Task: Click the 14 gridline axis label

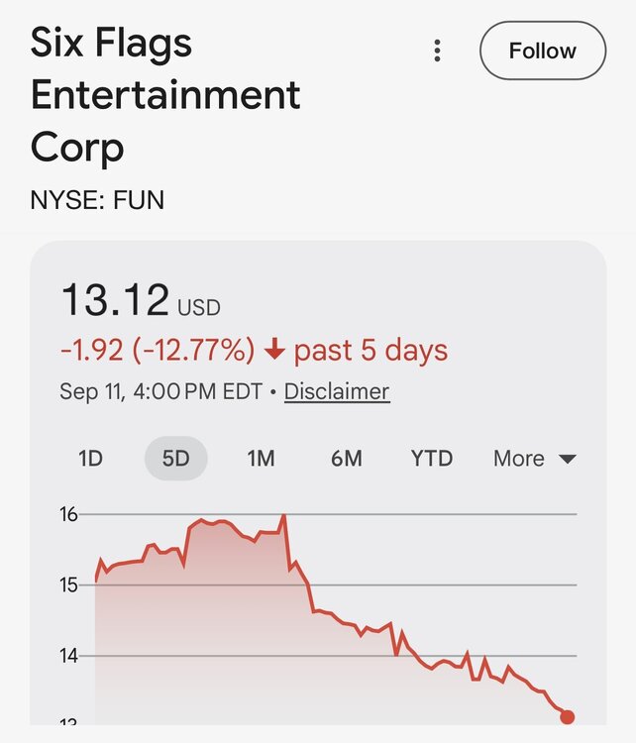Action: [68, 656]
